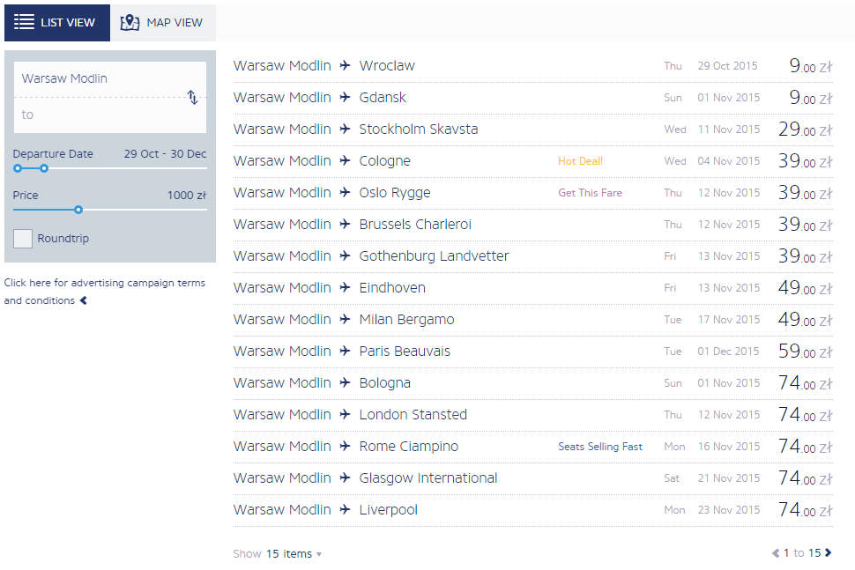The image size is (855, 570).
Task: Click the plane icon in the Liverpool row
Action: (345, 509)
